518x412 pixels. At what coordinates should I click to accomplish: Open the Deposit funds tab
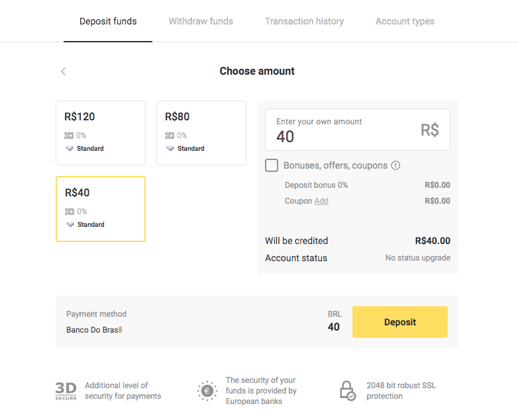click(x=108, y=21)
